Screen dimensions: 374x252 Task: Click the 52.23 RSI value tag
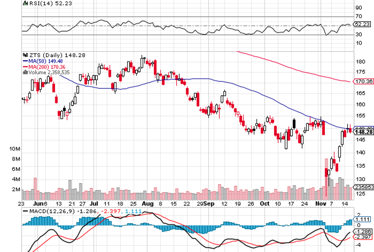pyautogui.click(x=363, y=24)
